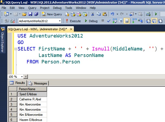Open the View menu

click(x=21, y=8)
